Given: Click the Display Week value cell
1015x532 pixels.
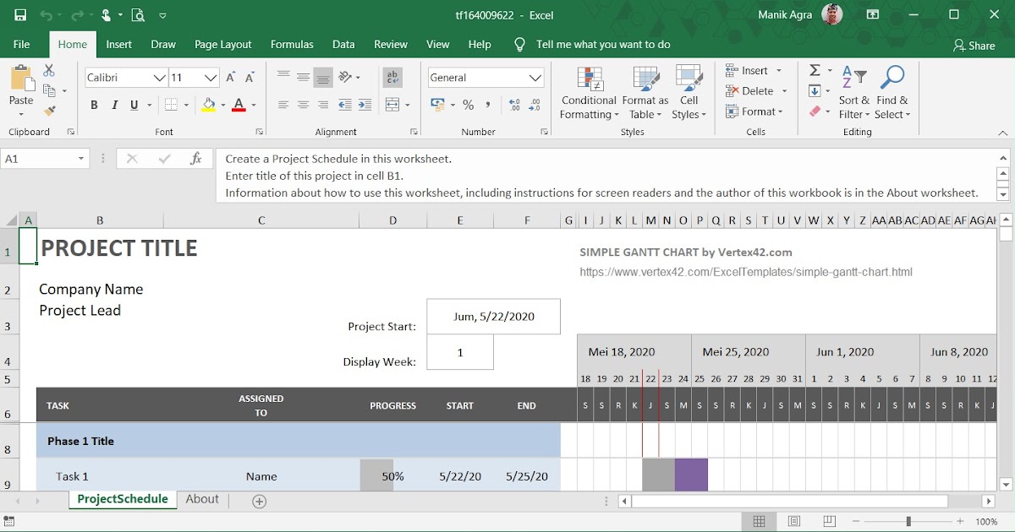Looking at the screenshot, I should [x=460, y=352].
